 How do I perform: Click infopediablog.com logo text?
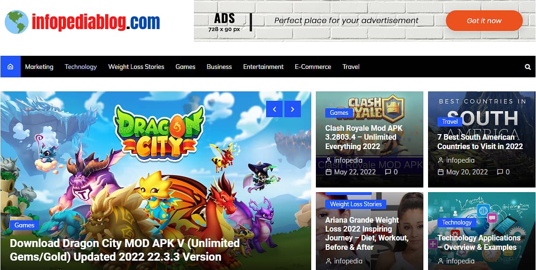pyautogui.click(x=96, y=22)
